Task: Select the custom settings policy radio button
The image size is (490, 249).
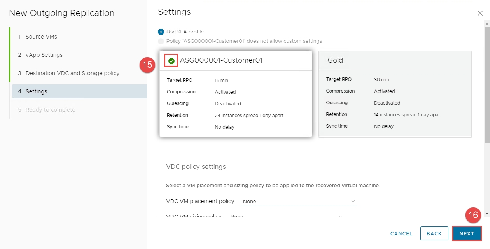Action: tap(161, 41)
